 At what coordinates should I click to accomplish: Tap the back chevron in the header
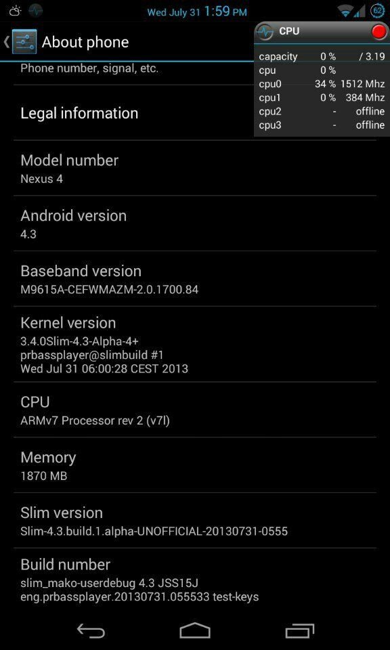6,42
